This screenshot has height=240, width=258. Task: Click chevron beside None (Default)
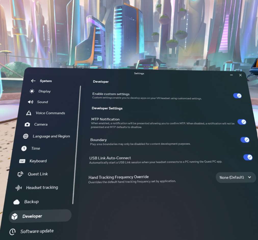click(249, 177)
